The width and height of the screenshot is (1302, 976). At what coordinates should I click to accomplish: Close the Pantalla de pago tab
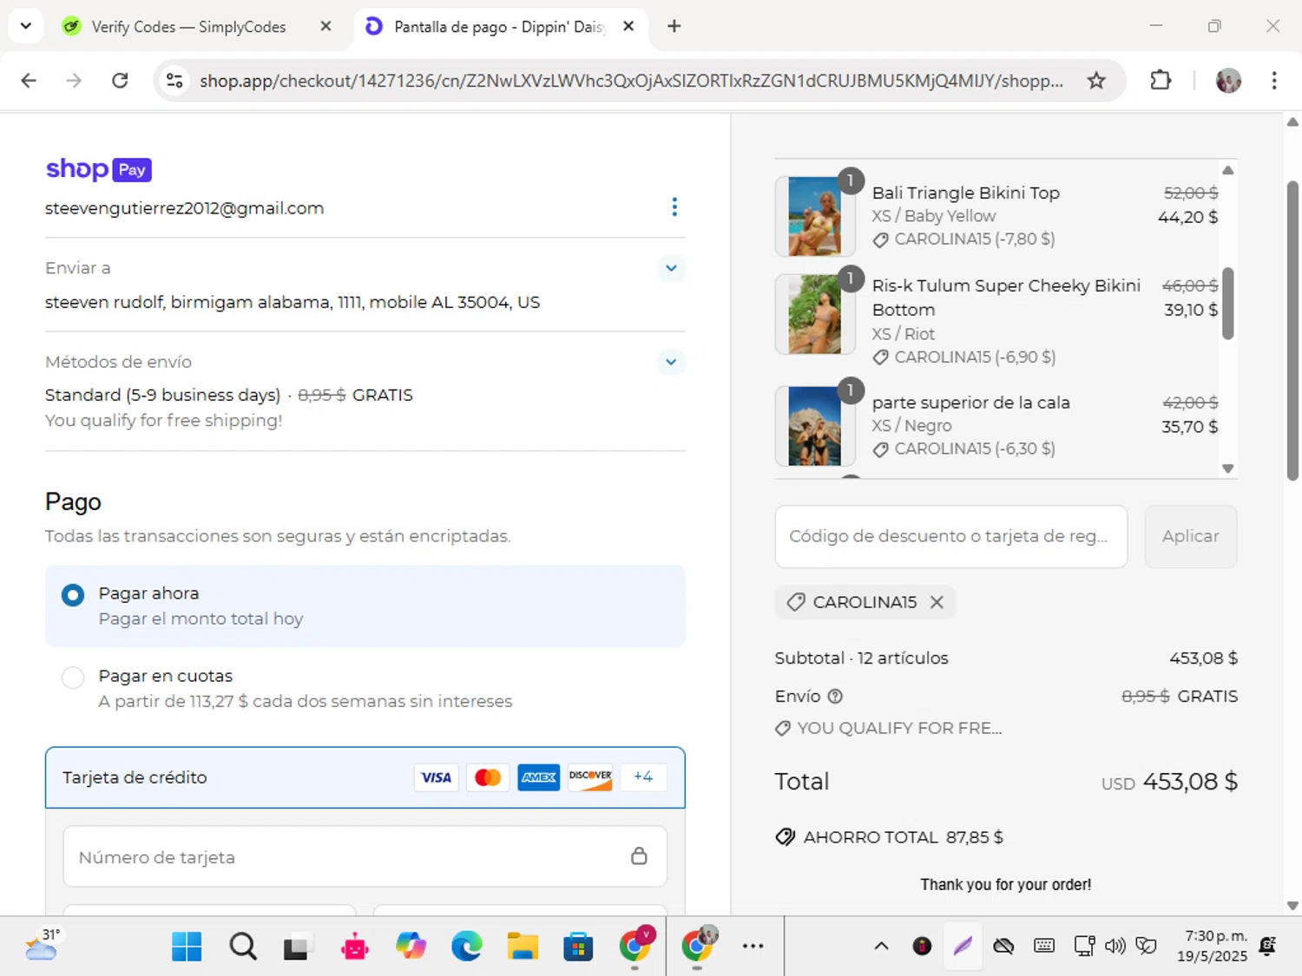[x=628, y=26]
